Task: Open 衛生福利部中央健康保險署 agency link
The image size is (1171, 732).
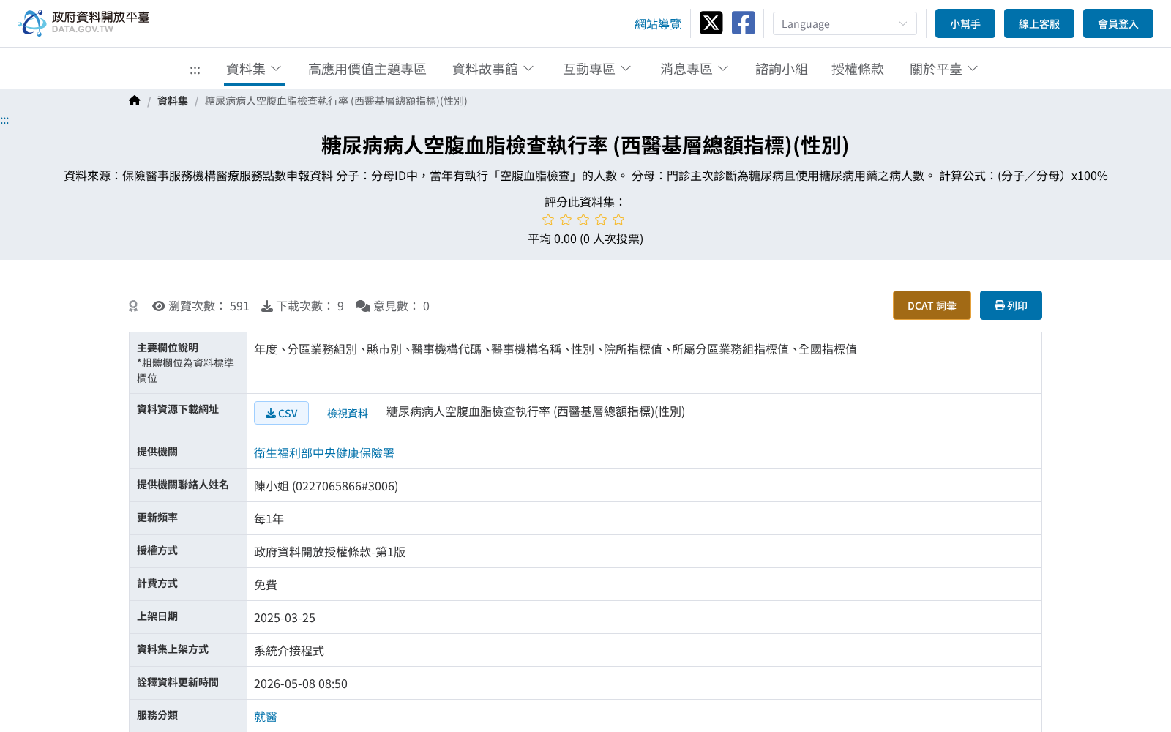Action: coord(324,453)
